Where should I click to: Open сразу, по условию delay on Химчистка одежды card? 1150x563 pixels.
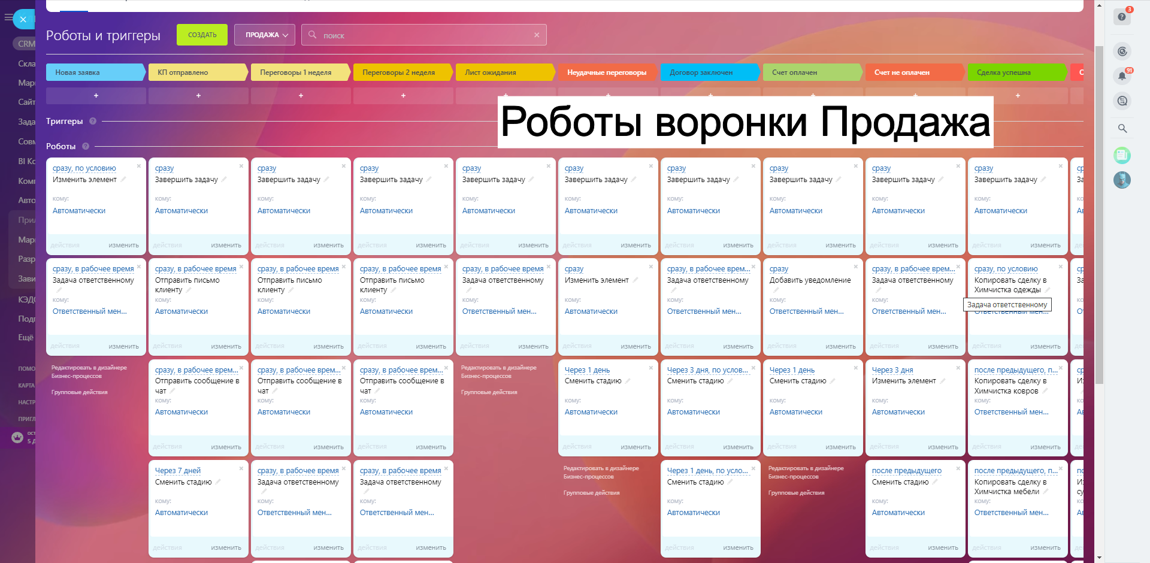(x=1006, y=269)
